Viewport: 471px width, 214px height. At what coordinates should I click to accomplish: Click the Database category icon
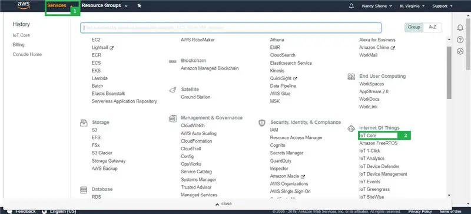84,190
